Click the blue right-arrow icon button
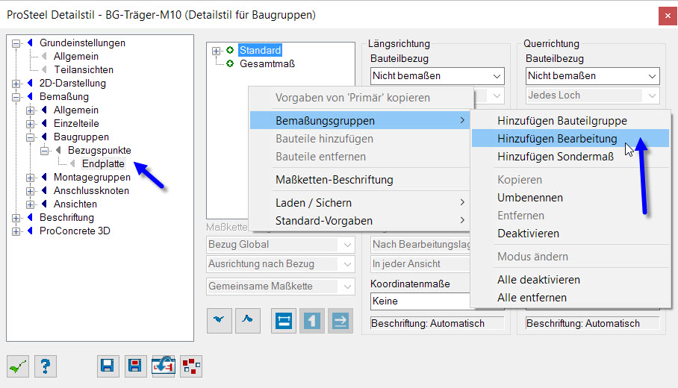 click(340, 321)
